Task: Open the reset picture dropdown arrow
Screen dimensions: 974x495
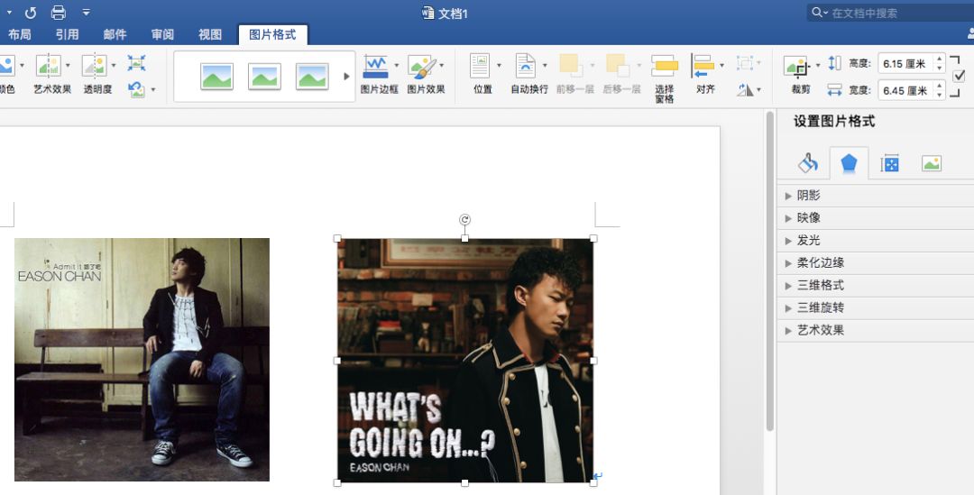Action: (152, 90)
